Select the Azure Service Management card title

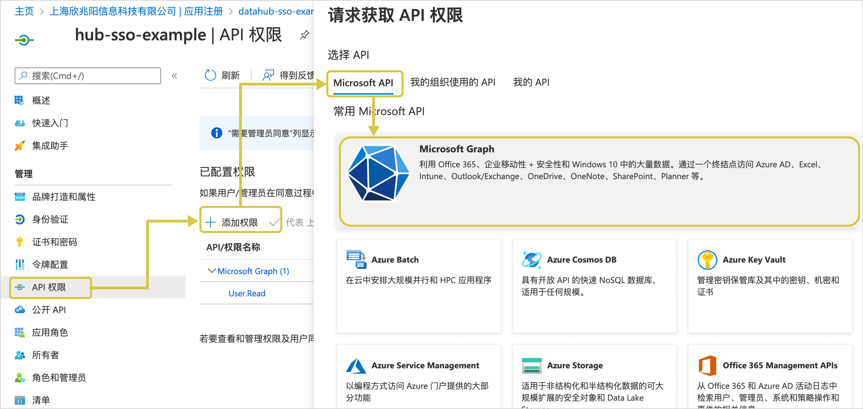coord(425,366)
